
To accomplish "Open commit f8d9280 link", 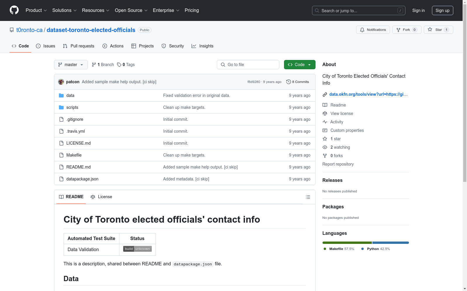I will (254, 82).
